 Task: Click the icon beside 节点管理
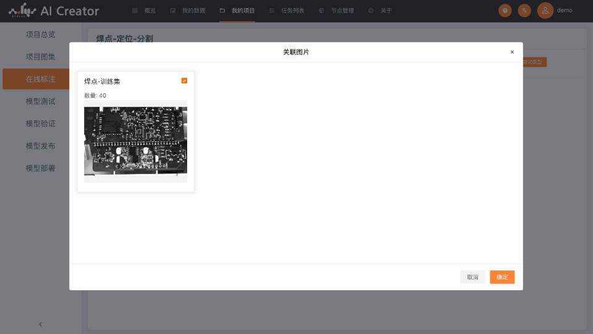tap(321, 10)
